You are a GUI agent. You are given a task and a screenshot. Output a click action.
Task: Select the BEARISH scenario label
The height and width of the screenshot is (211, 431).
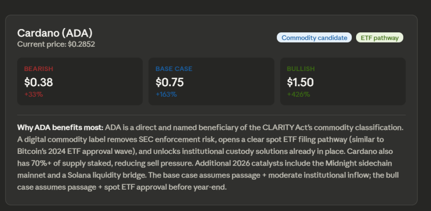39,69
